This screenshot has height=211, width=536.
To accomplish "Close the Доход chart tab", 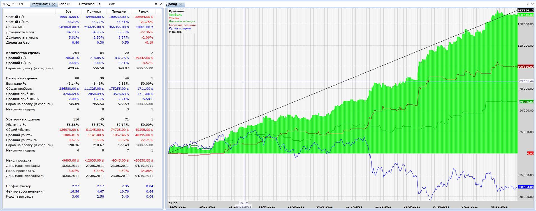I will [181, 4].
